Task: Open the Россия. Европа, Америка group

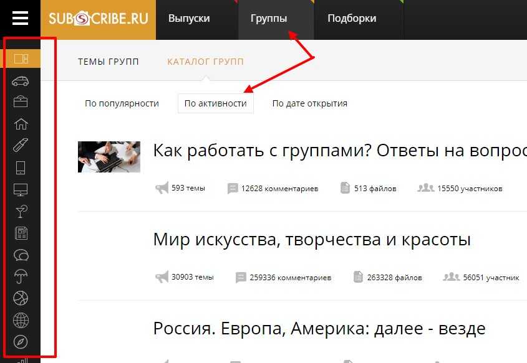Action: click(319, 328)
